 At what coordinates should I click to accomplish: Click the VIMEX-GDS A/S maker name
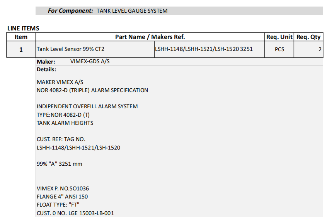coord(90,62)
